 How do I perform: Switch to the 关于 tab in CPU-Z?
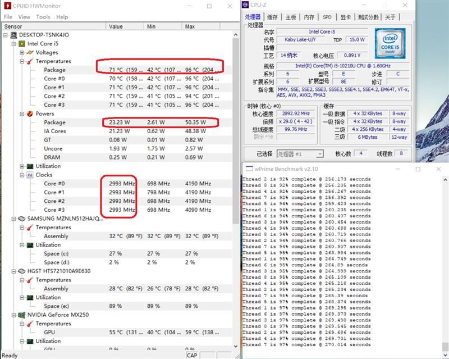point(390,17)
